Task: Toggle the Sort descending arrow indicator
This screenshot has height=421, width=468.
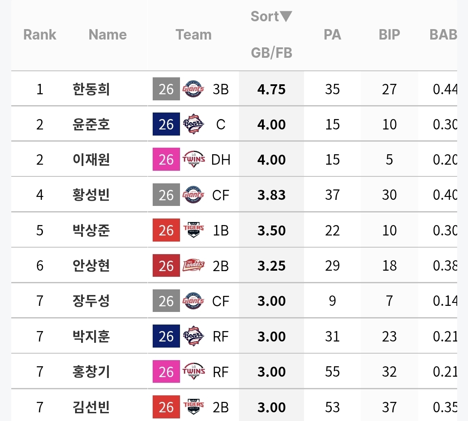Action: [286, 17]
